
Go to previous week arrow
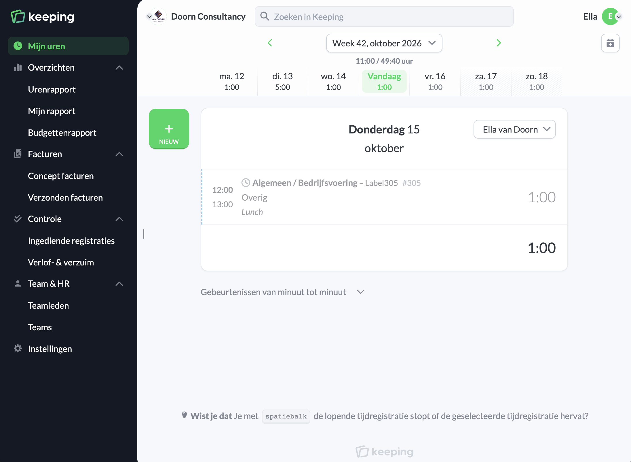point(270,43)
